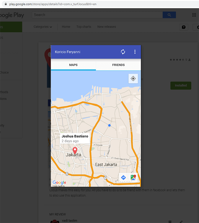Click the Google Play logo
The width and height of the screenshot is (199, 223).
click(x=12, y=15)
